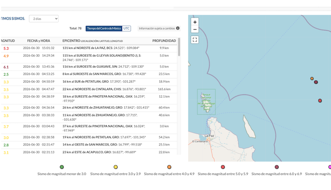Select the 6.1 magnitude Guasave earthquake row
The height and width of the screenshot is (190, 331).
tap(89, 67)
